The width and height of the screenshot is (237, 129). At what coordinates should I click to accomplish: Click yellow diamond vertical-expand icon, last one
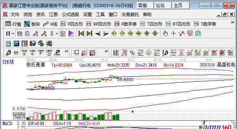point(155,33)
